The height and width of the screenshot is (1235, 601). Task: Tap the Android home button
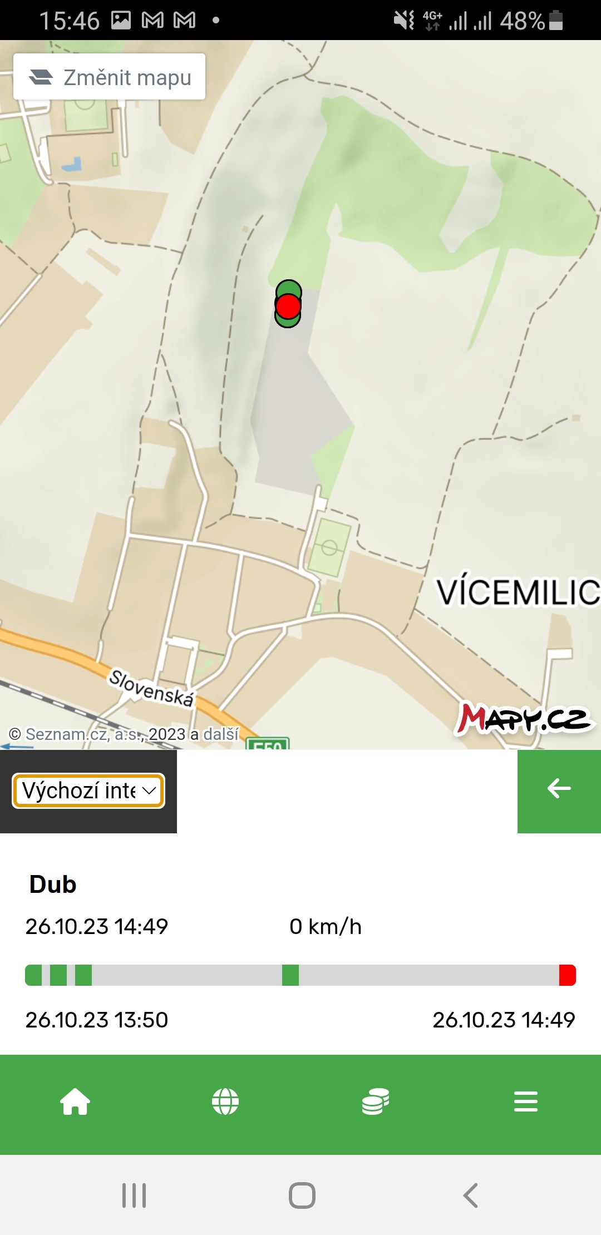(302, 1195)
